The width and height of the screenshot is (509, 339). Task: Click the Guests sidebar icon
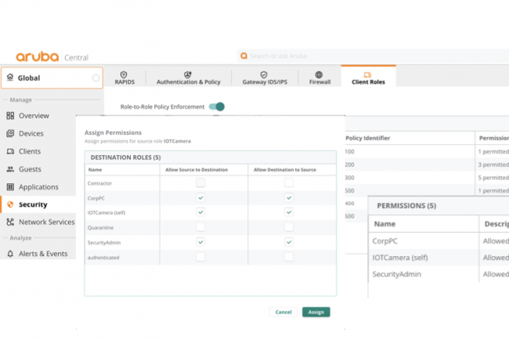coord(10,169)
